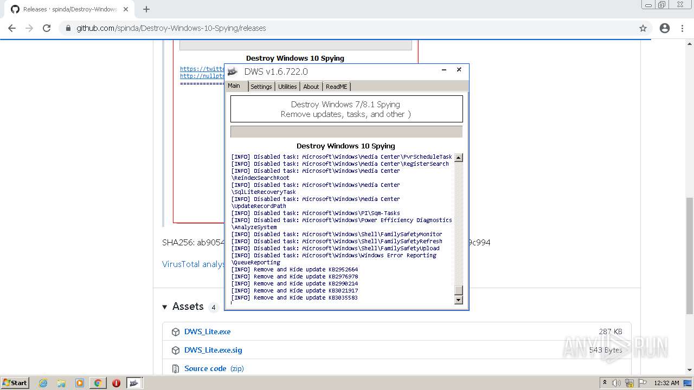
Task: Click log line for PI\Sqm-Tasks
Action: tap(316, 213)
